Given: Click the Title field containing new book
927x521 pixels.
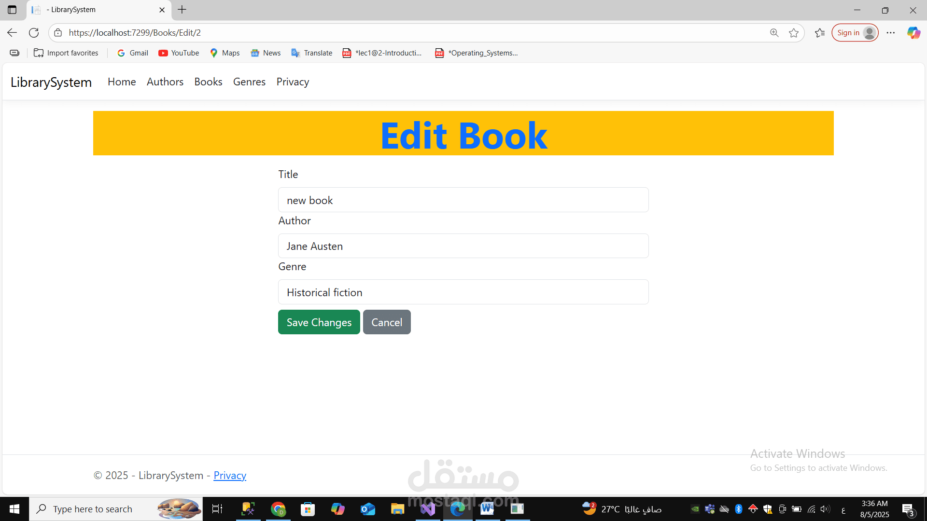Looking at the screenshot, I should point(463,200).
